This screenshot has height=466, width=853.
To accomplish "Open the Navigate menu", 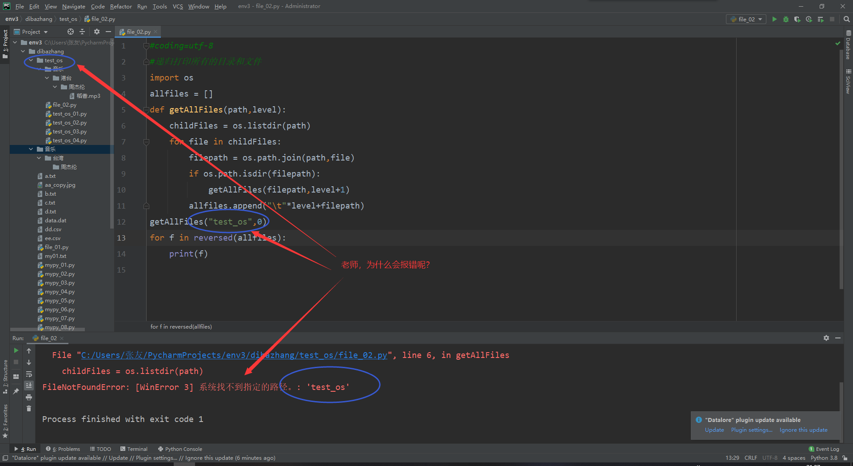I will tap(73, 6).
